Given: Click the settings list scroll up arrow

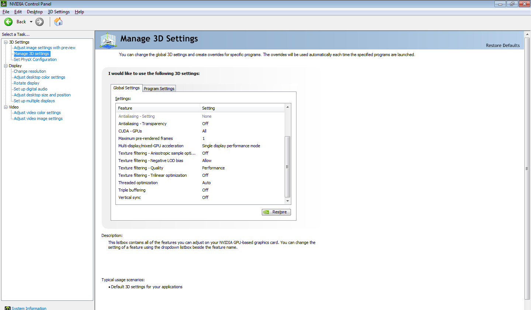Looking at the screenshot, I should pyautogui.click(x=288, y=107).
